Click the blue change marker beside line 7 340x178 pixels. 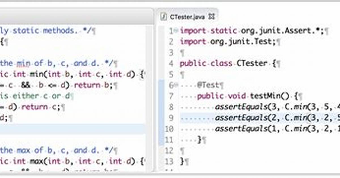point(161,96)
